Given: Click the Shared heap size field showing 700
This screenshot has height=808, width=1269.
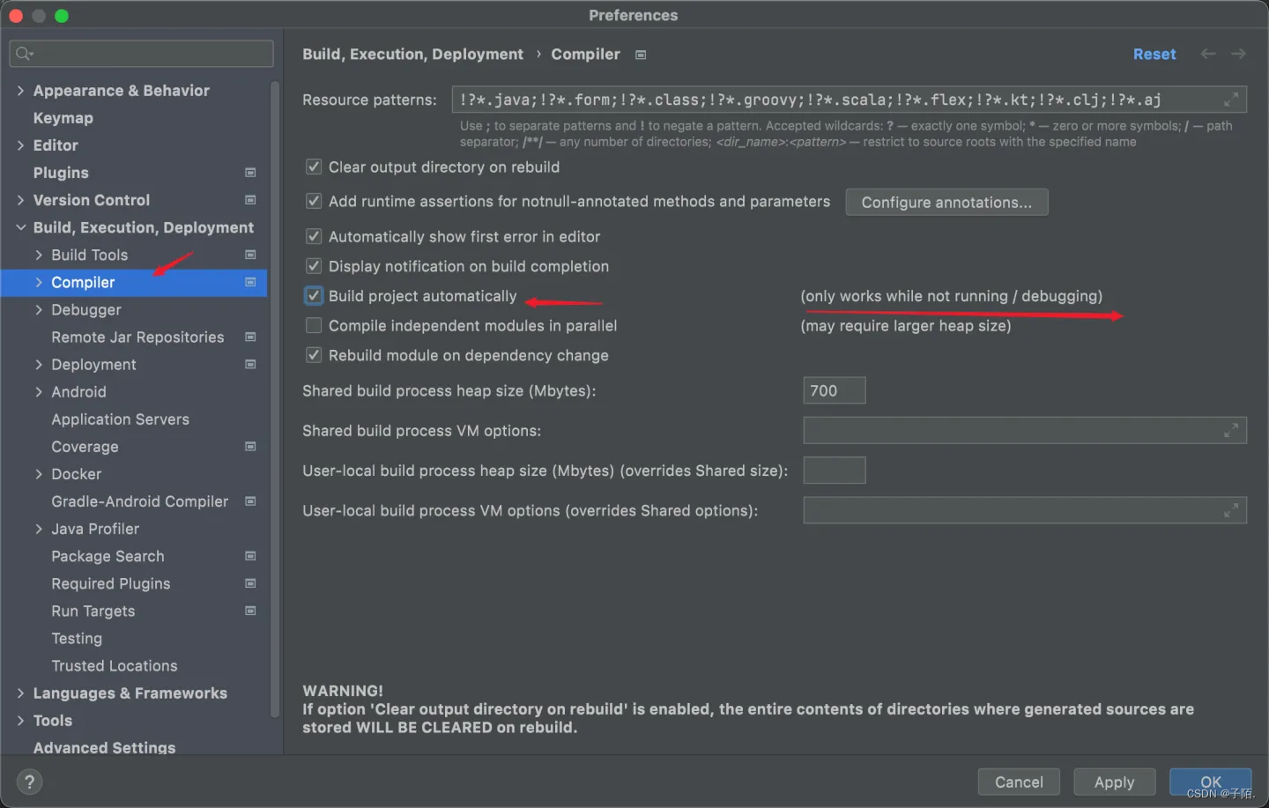Looking at the screenshot, I should pos(835,390).
